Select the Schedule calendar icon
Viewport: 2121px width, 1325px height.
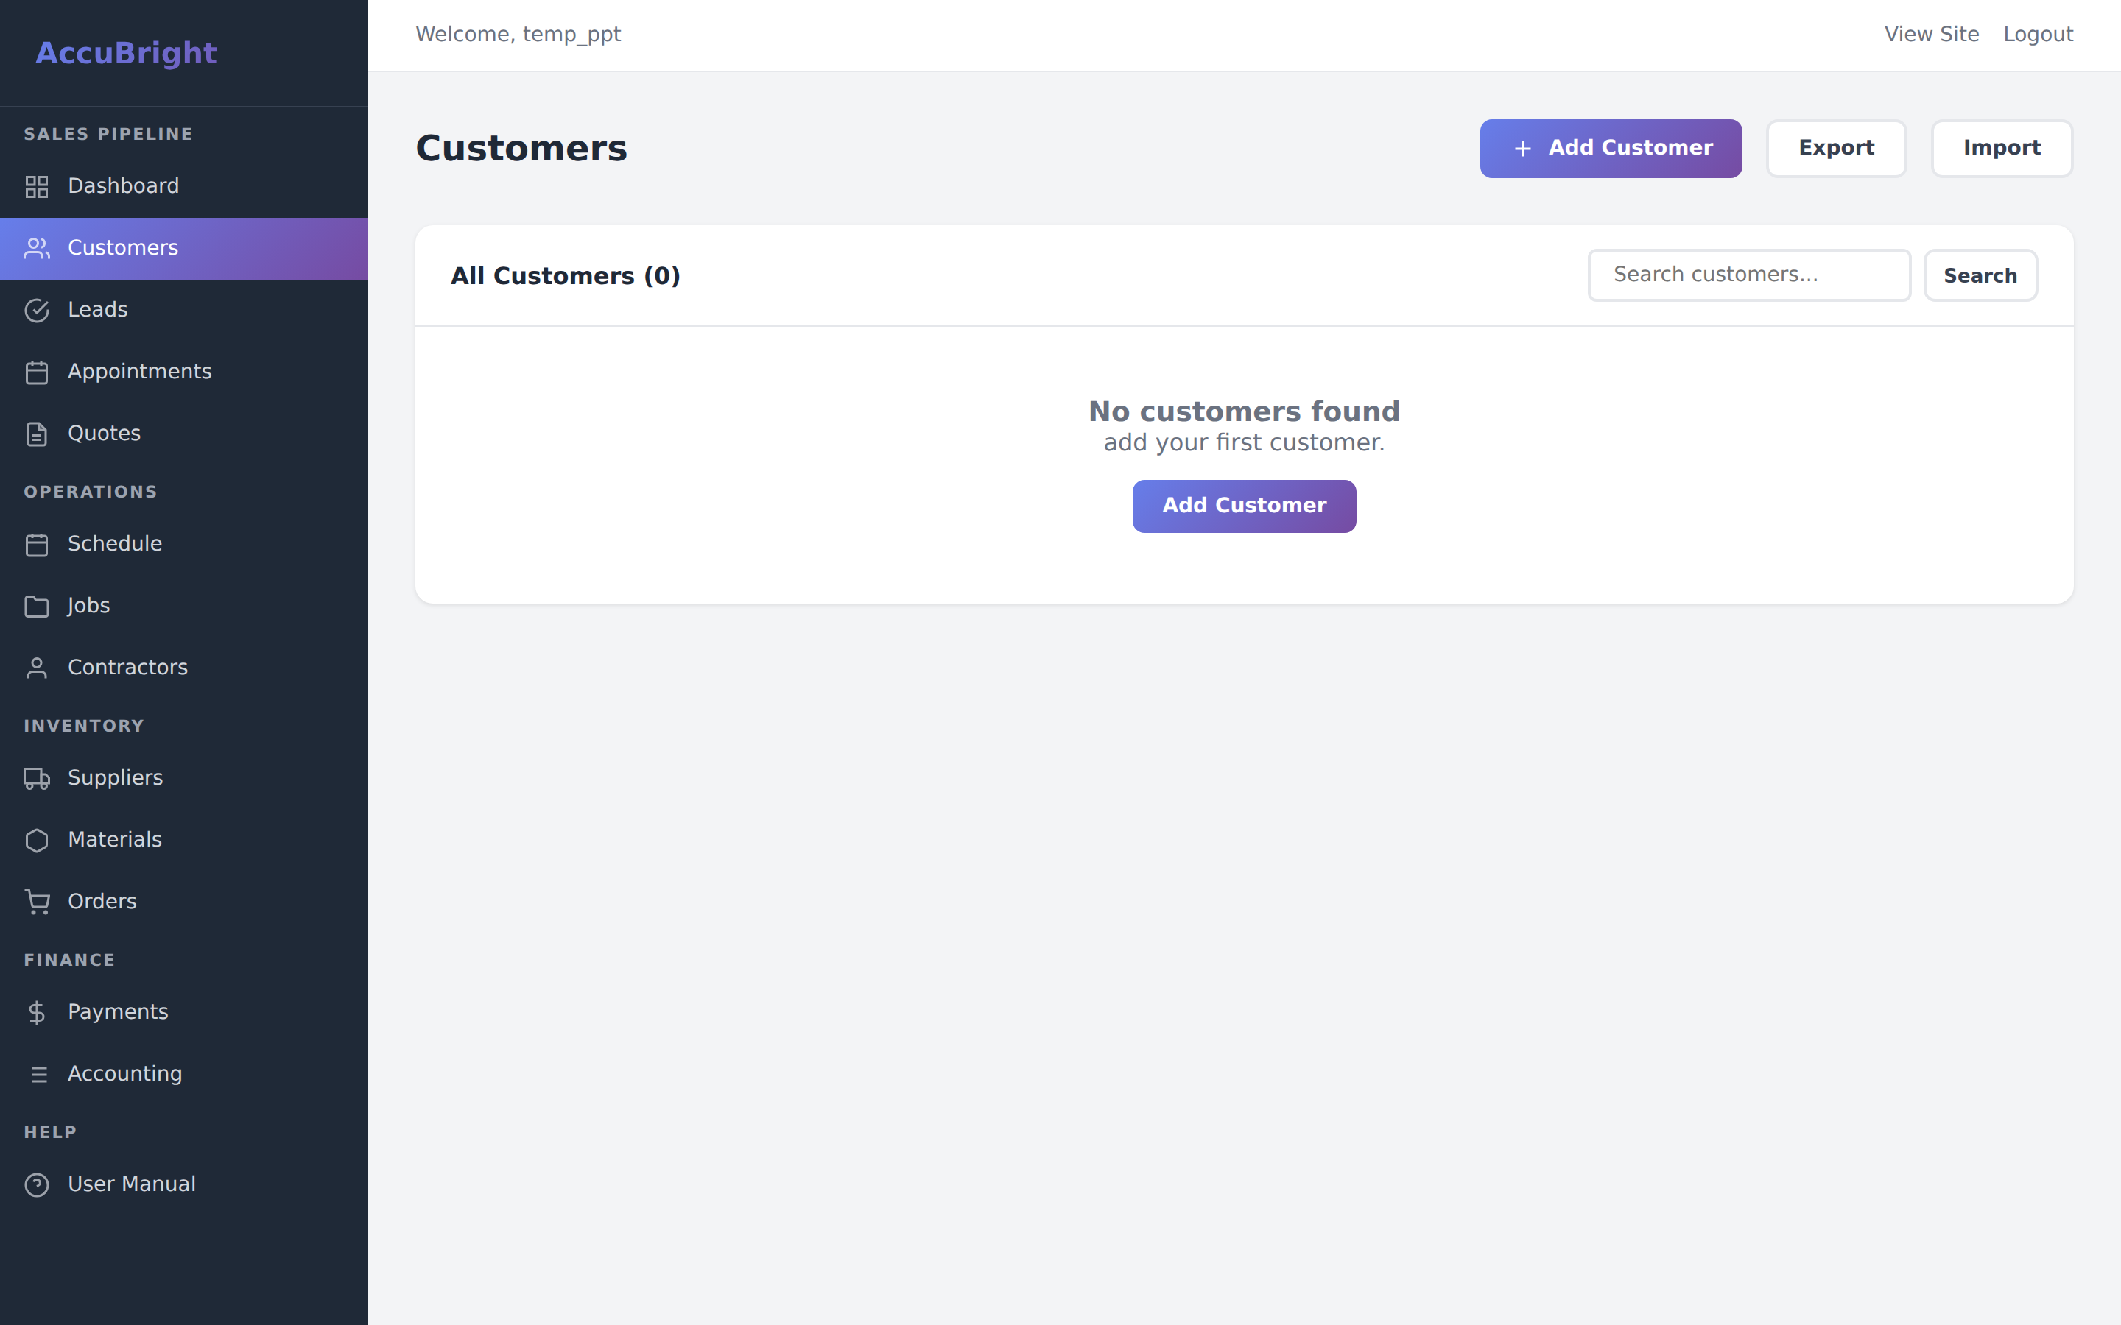click(37, 544)
